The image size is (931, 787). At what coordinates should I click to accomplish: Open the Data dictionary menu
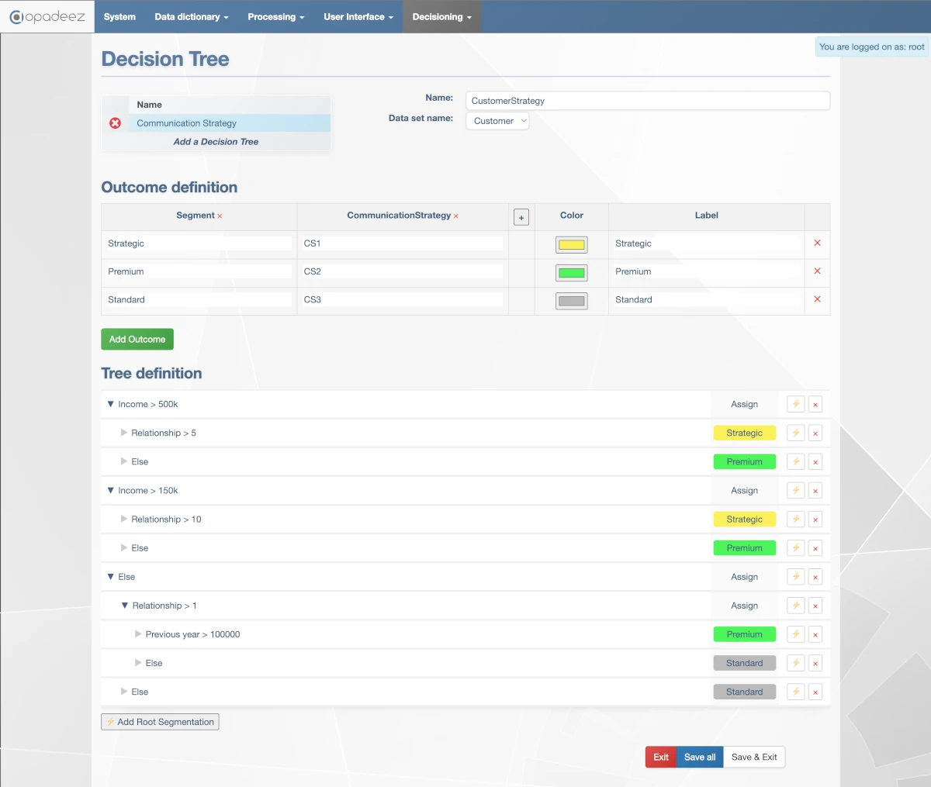pos(191,16)
